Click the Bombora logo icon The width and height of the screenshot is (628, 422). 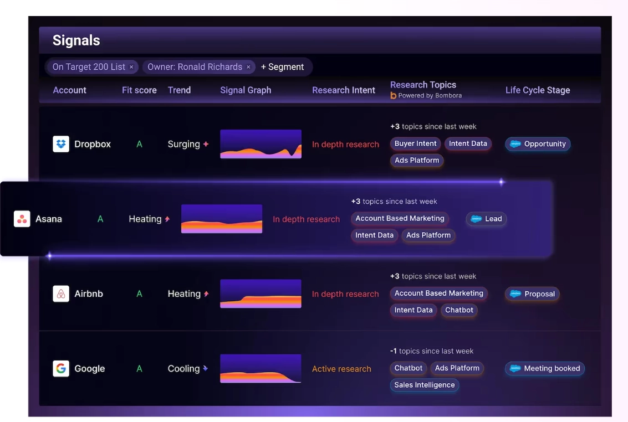[394, 96]
